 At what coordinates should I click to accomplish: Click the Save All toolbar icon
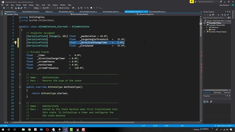(21, 8)
